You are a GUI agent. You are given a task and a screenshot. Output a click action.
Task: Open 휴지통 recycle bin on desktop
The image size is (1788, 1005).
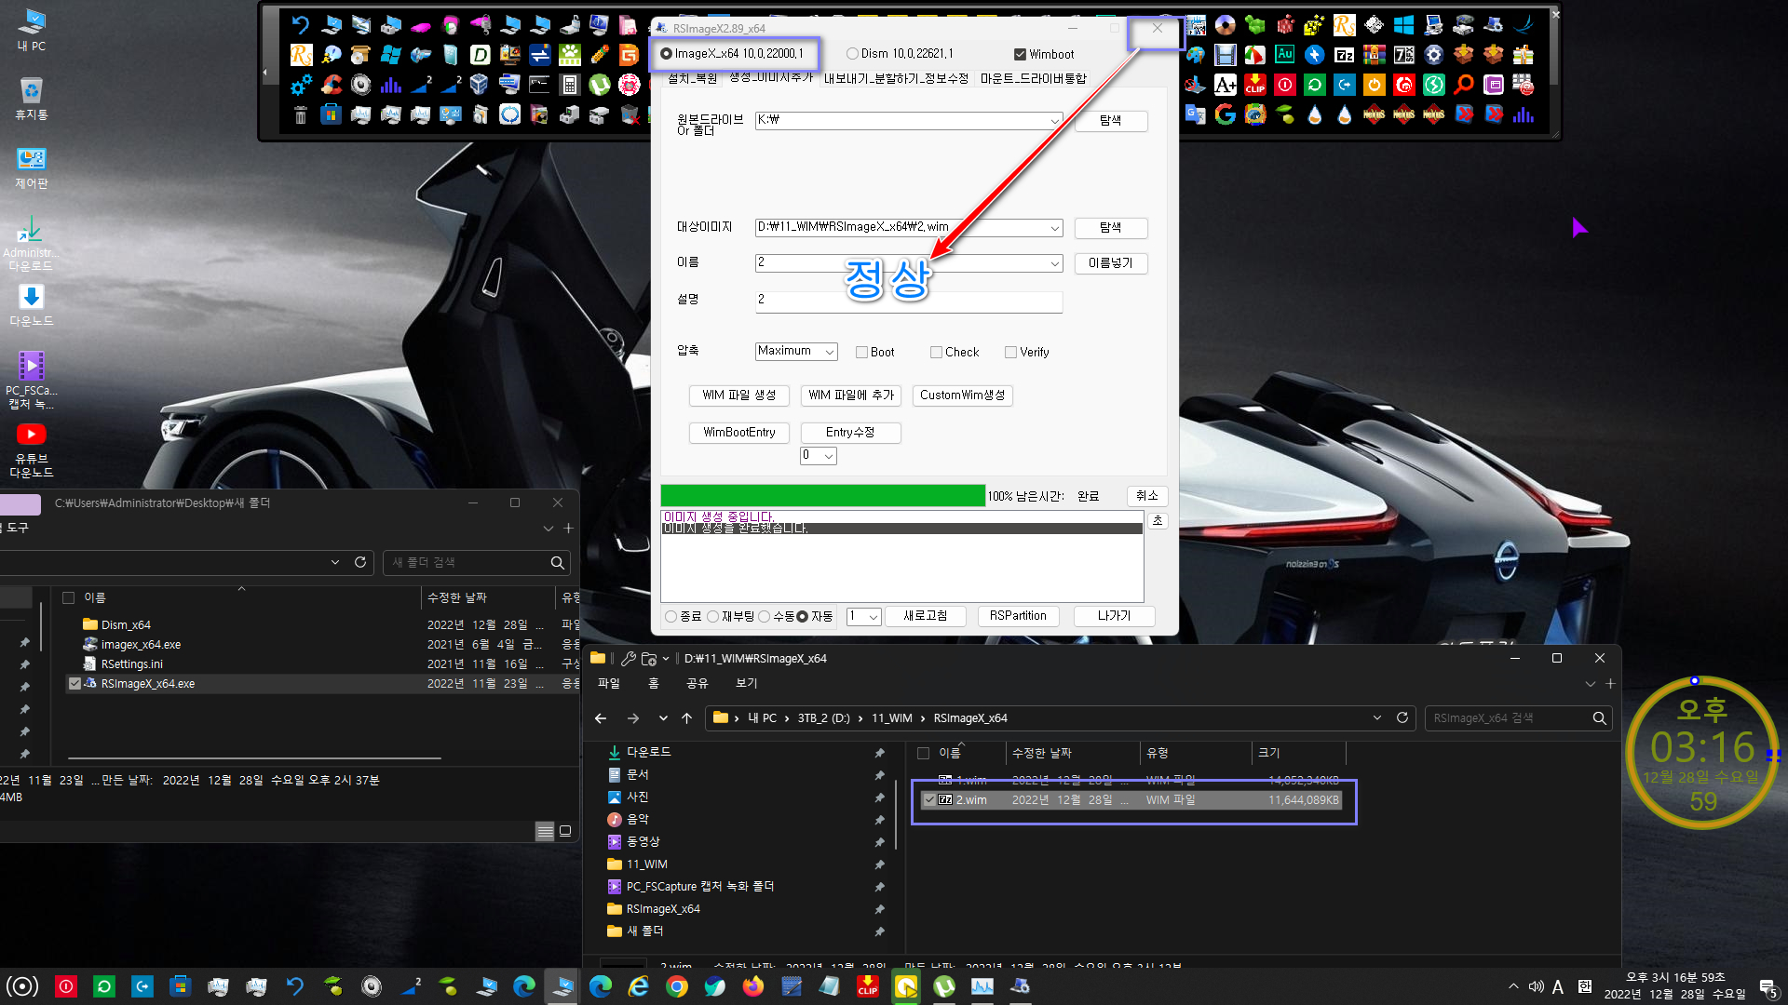(x=32, y=99)
